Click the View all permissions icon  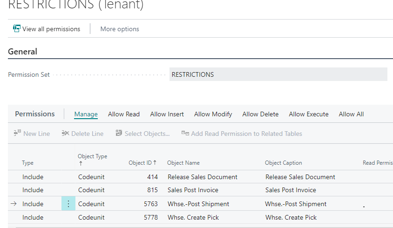17,29
